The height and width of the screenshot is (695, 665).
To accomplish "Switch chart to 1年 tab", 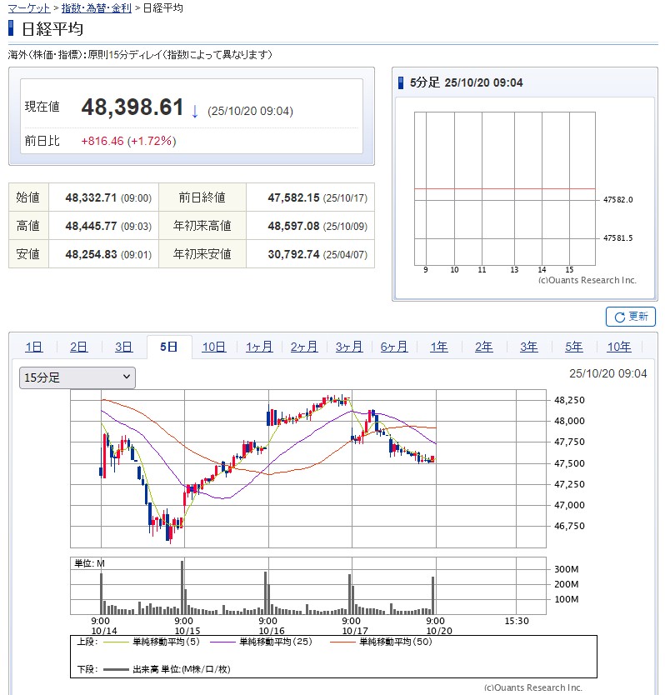I will pyautogui.click(x=439, y=347).
